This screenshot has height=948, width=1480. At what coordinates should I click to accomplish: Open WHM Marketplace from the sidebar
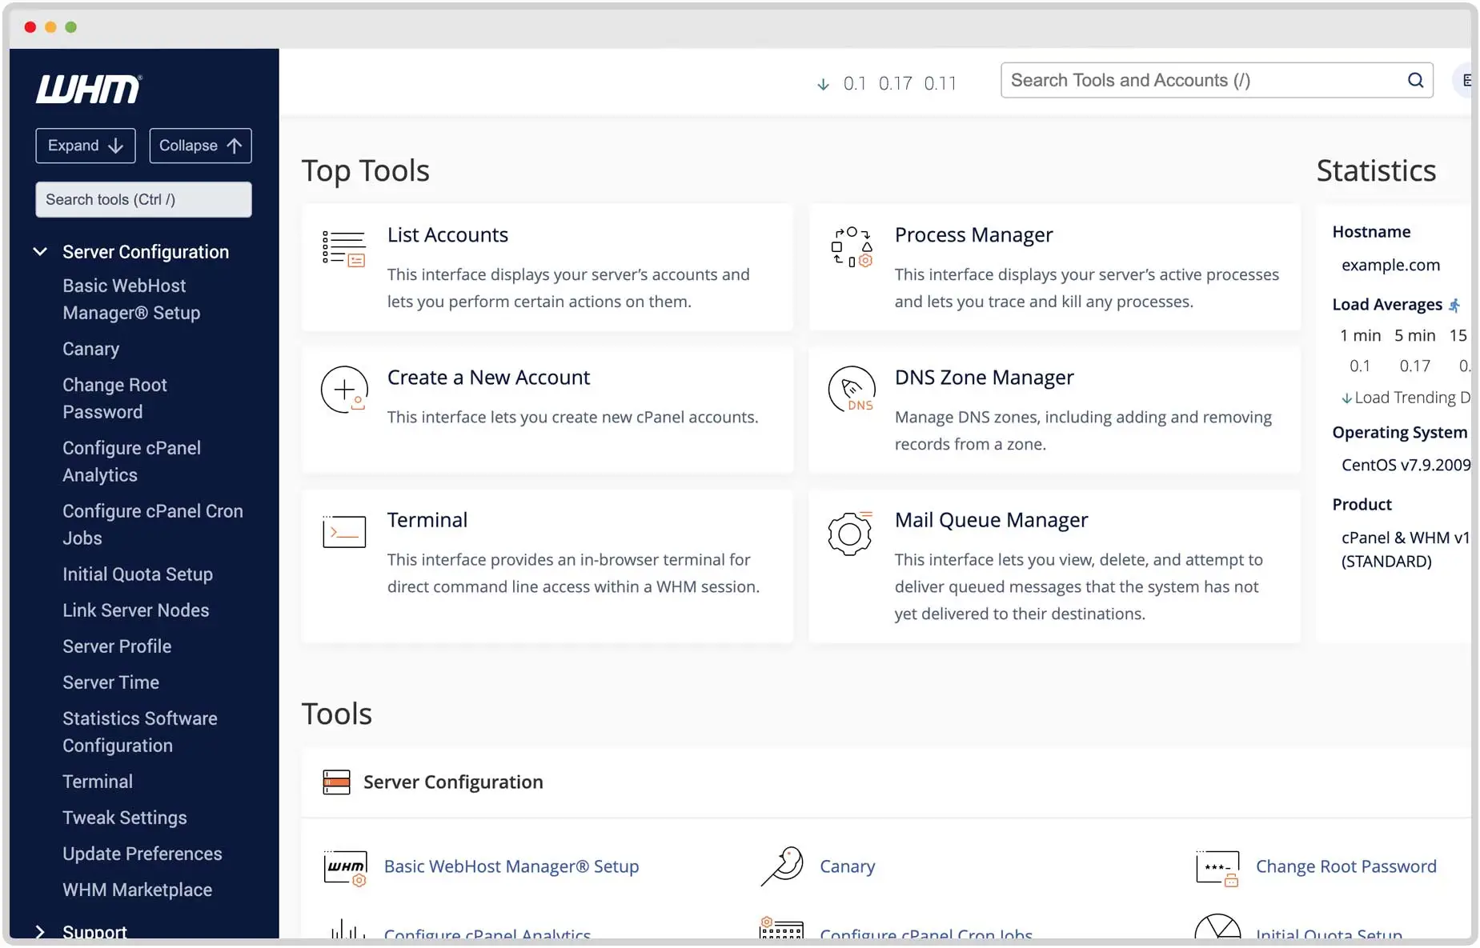point(137,890)
